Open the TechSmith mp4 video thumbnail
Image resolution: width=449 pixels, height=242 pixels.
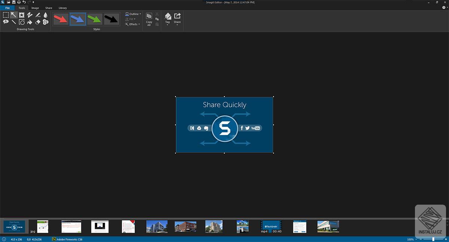[x=271, y=226]
